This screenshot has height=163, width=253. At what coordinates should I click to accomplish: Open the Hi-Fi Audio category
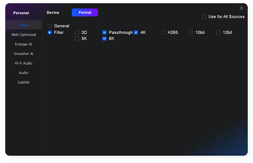click(24, 63)
